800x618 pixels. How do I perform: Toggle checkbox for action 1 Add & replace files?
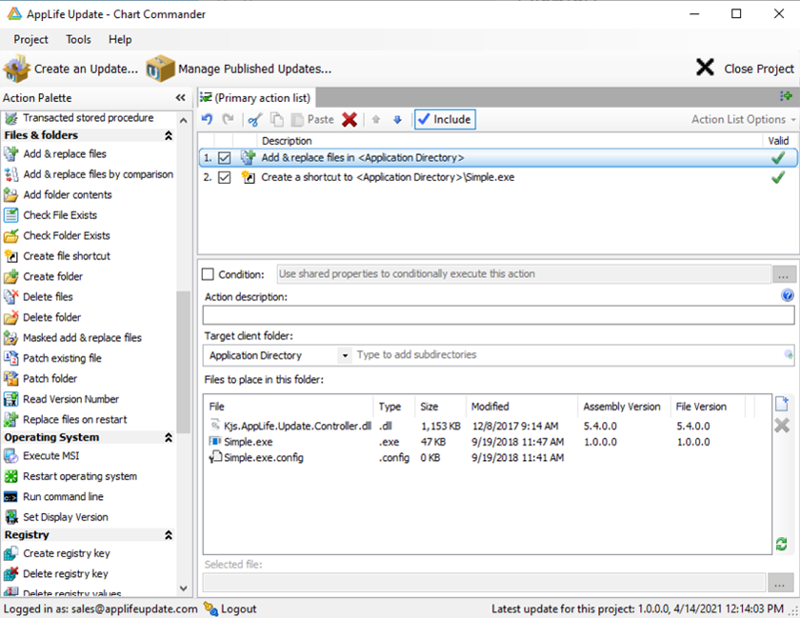224,158
